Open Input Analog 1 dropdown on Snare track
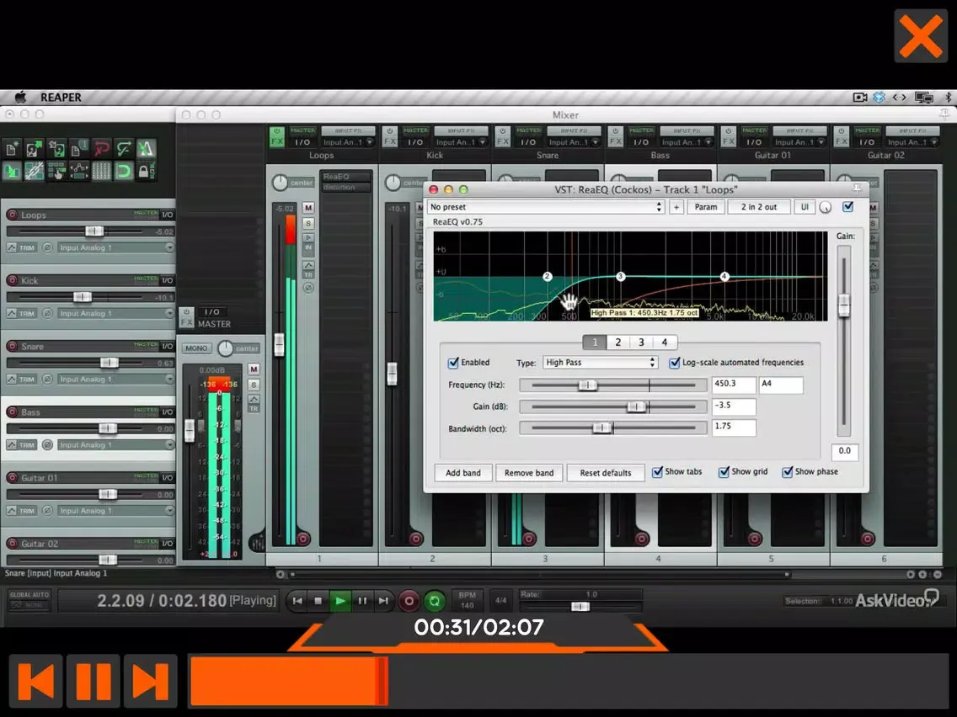Image resolution: width=957 pixels, height=717 pixels. tap(116, 380)
